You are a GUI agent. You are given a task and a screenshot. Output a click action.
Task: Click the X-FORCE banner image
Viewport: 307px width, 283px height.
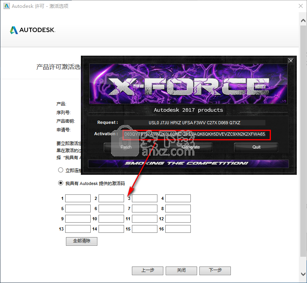[188, 84]
